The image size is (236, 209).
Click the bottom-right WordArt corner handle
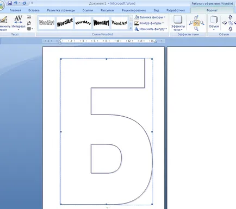tap(152, 204)
